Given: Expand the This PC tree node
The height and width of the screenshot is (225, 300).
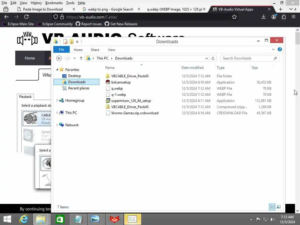Looking at the screenshot, I should 57,113.
